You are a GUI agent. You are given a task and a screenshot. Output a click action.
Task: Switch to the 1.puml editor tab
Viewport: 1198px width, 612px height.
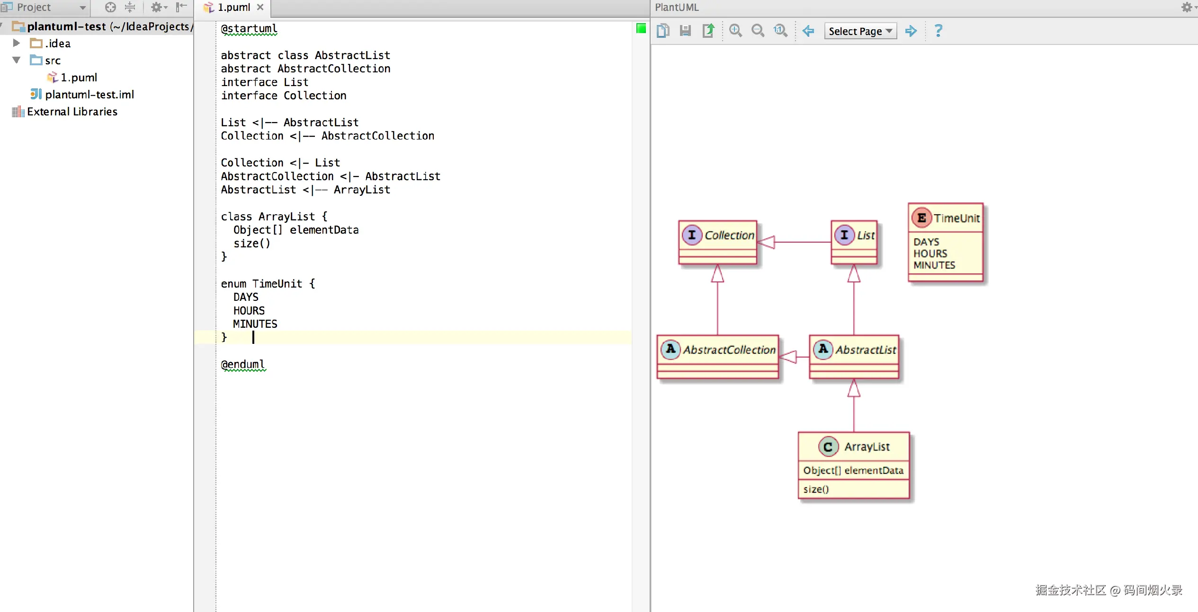[x=233, y=8]
